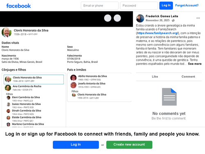The width and height of the screenshot is (205, 154).
Task: Click the Create new account button
Action: 129,145
